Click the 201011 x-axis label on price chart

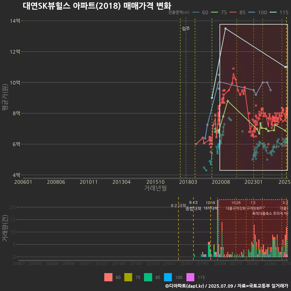(x=89, y=182)
